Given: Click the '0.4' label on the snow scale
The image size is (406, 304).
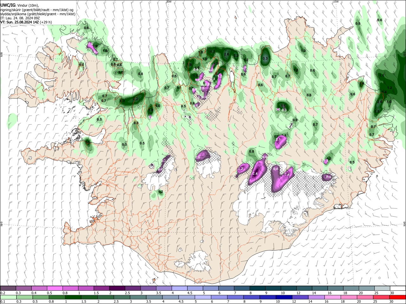Looking at the screenshot, I should coord(34,293).
